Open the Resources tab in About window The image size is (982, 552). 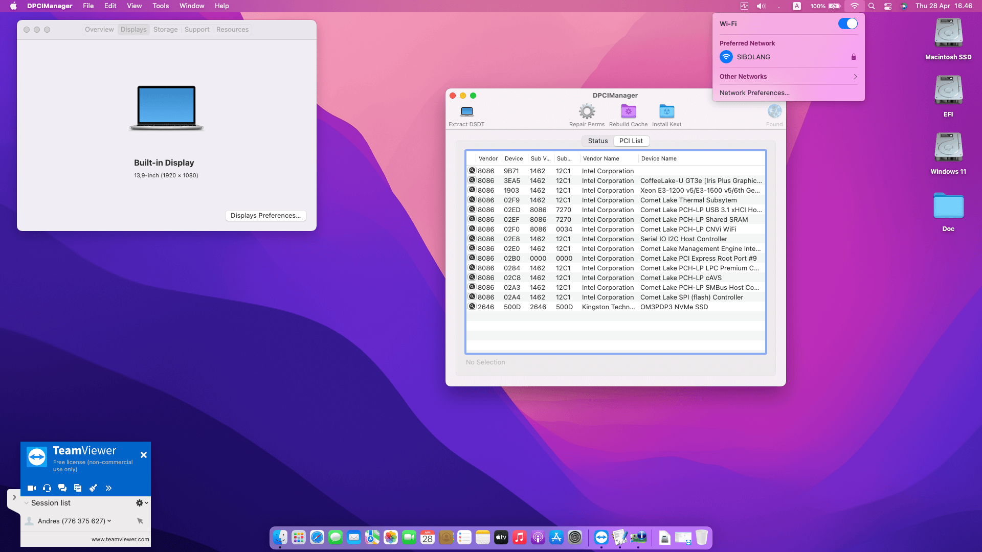pos(232,30)
